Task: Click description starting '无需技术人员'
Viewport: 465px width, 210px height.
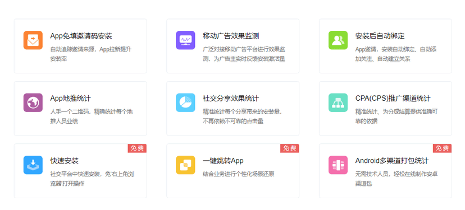Action: pos(396,179)
